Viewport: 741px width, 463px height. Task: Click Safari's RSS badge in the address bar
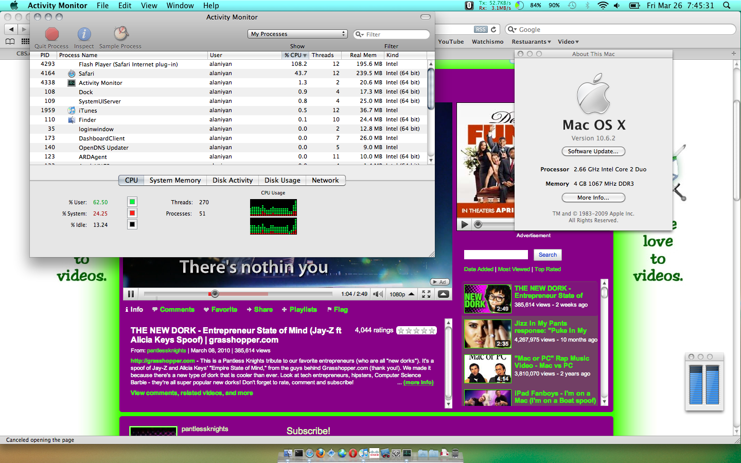481,30
